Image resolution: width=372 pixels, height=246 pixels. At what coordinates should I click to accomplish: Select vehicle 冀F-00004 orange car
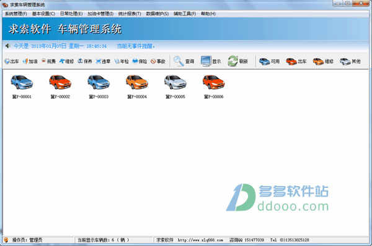(x=137, y=87)
